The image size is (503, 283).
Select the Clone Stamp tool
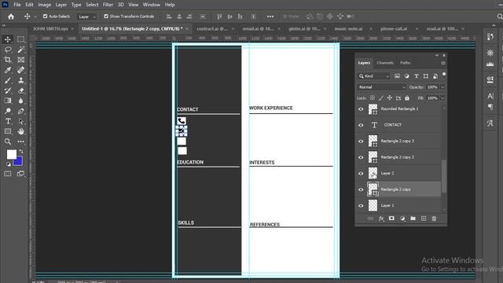21,80
